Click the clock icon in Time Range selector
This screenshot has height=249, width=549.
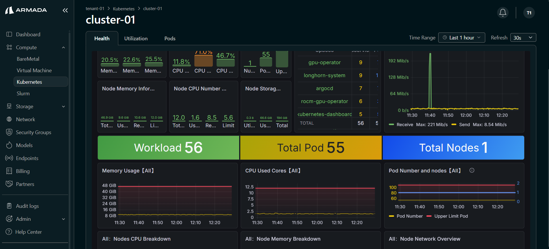click(445, 37)
